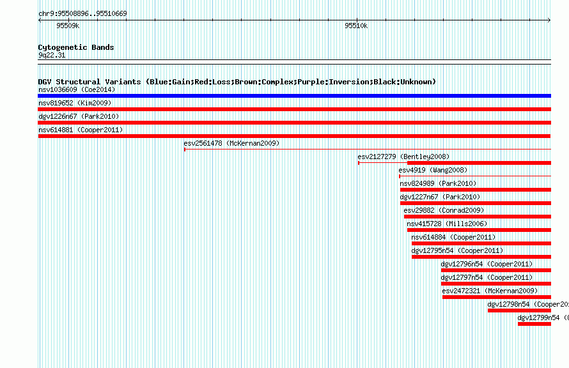Open the dgv12798n54 variant label
This screenshot has width=569, height=368.
point(528,304)
